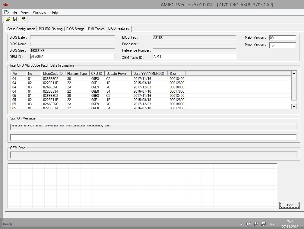Click the Minor Version input field
Image resolution: width=304 pixels, height=229 pixels.
pyautogui.click(x=283, y=45)
